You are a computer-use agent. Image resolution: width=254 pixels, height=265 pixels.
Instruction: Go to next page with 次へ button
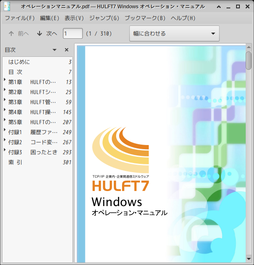coord(47,33)
